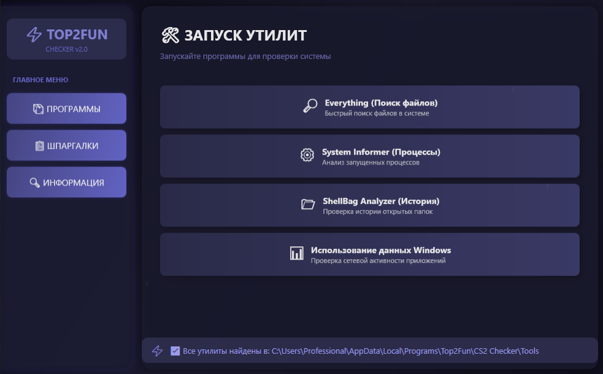603x374 pixels.
Task: Click the lightning icon in the bottom status bar
Action: (x=158, y=351)
